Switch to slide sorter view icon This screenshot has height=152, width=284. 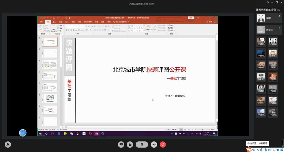point(185,130)
